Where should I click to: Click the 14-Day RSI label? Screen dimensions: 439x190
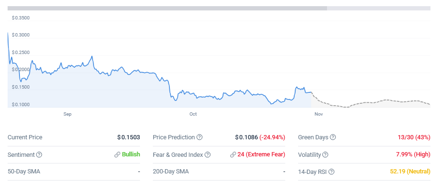(312, 172)
